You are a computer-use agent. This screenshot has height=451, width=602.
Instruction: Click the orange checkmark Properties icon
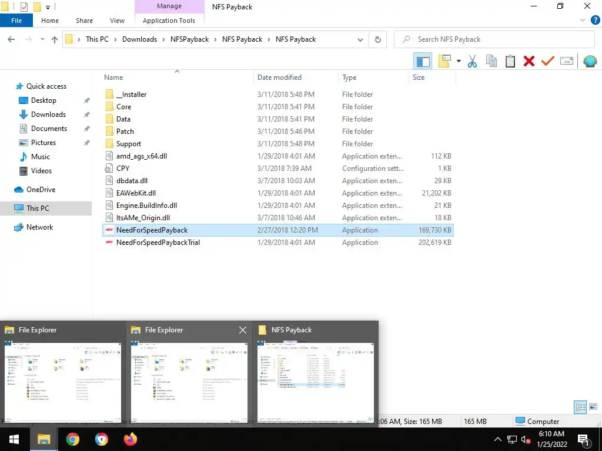(x=547, y=61)
